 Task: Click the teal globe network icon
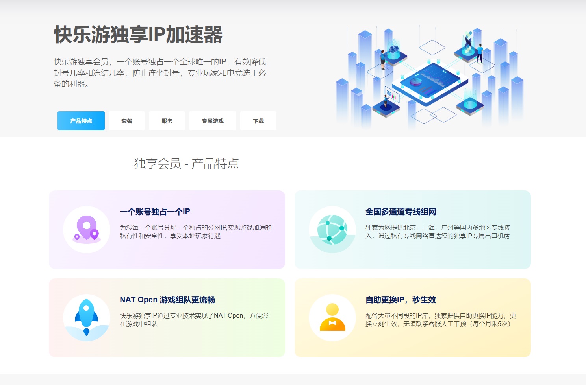click(332, 230)
